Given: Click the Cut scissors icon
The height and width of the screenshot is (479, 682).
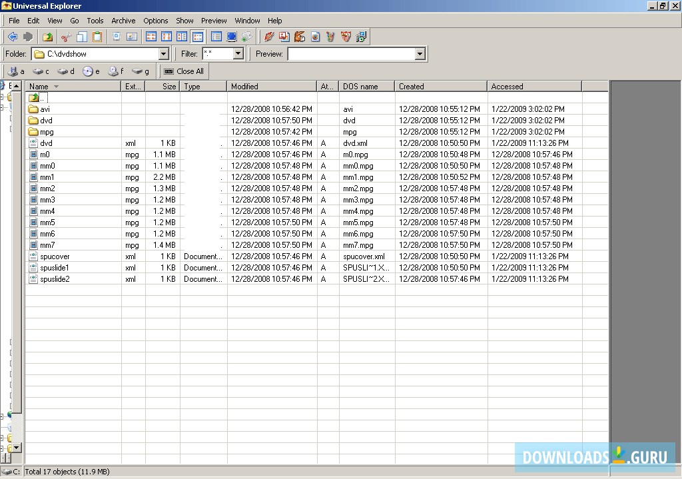Looking at the screenshot, I should [x=66, y=37].
